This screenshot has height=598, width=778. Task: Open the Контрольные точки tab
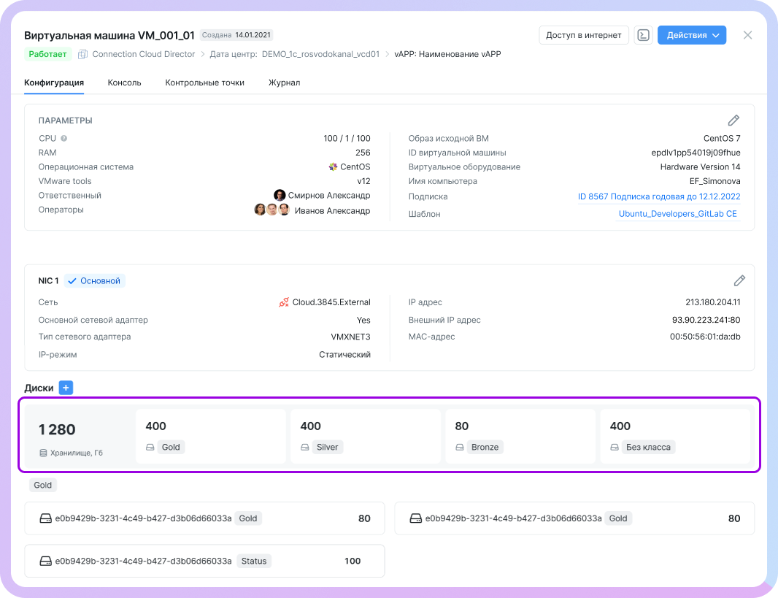[204, 83]
